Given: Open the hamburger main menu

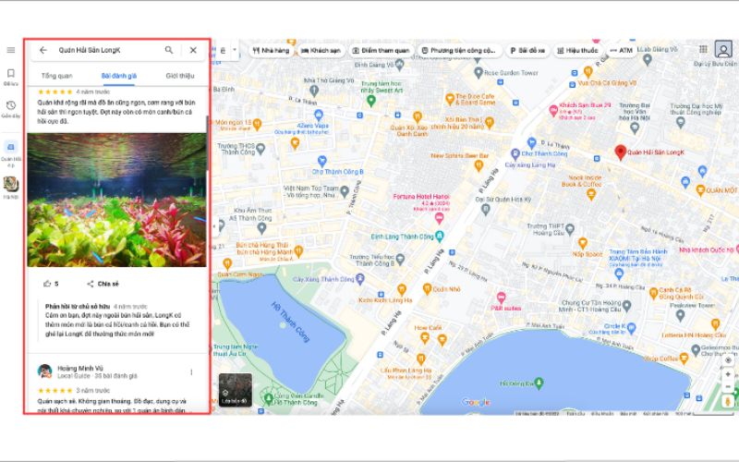Looking at the screenshot, I should click(11, 50).
